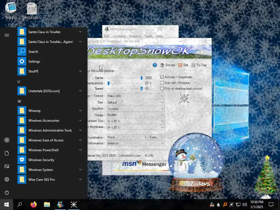Viewport: 280px width, 210px height.
Task: Open the Random Size dropdown
Action: pos(136,121)
